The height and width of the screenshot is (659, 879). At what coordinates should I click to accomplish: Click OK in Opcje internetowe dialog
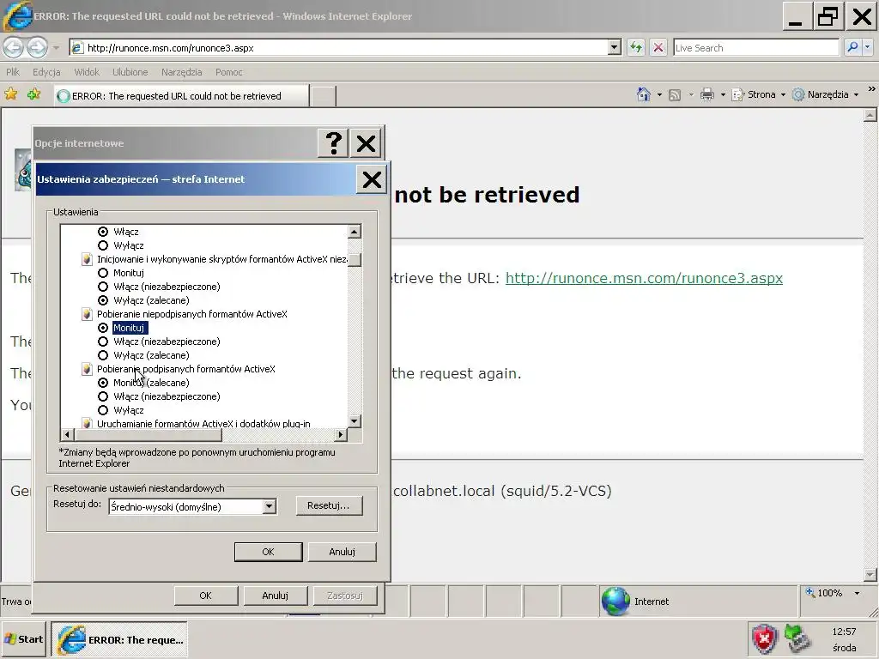[206, 596]
